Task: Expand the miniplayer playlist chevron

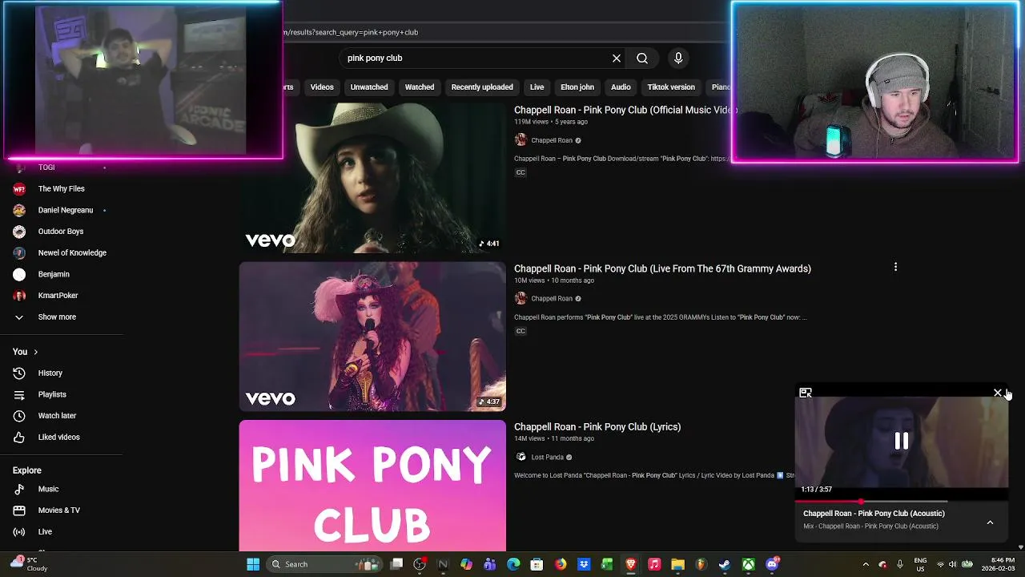Action: coord(990,523)
